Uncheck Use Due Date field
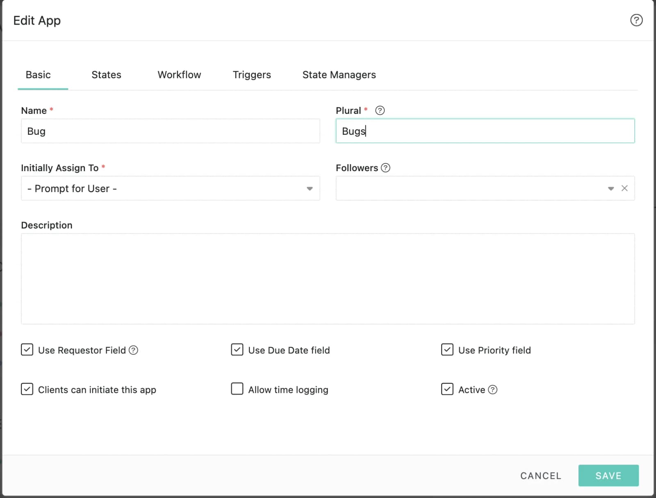The image size is (656, 498). coord(237,350)
